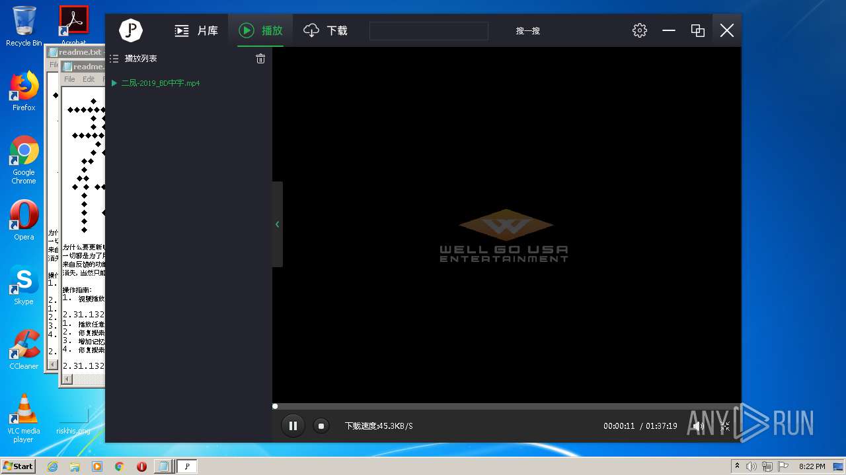Open Edit menu in readme Notepad window
This screenshot has height=475, width=846.
tap(89, 79)
